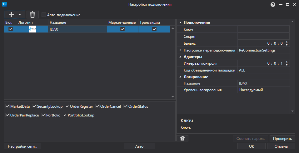
Task: Toggle the Вкл. checkbox for IDAX
Action: [x=11, y=29]
